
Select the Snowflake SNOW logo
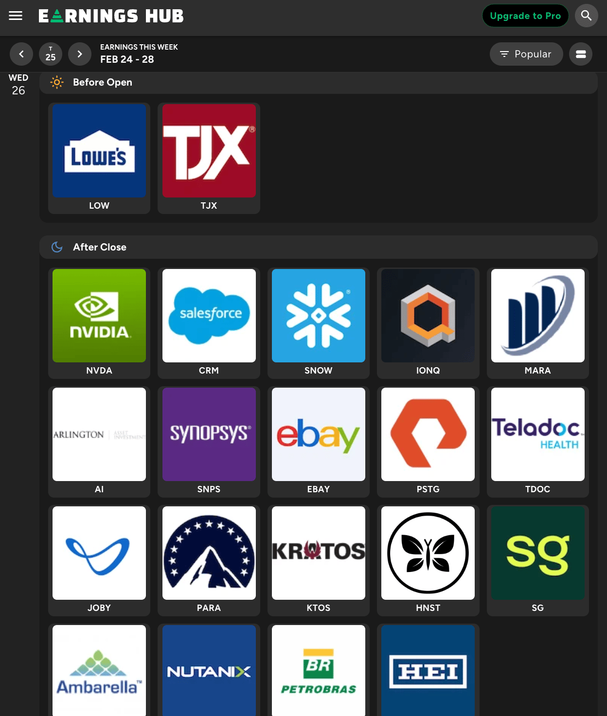tap(319, 316)
